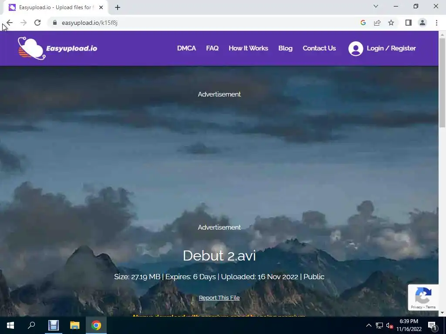Go back using browser back arrow
446x334 pixels.
click(x=10, y=23)
